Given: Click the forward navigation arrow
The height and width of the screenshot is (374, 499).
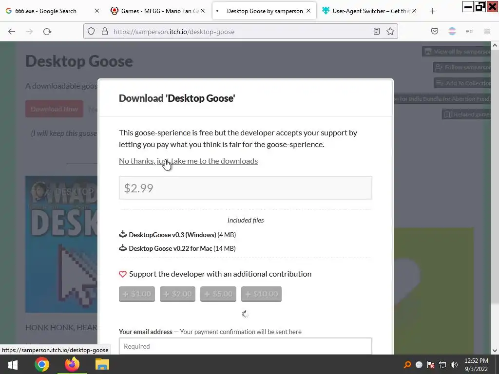Looking at the screenshot, I should pos(29,32).
